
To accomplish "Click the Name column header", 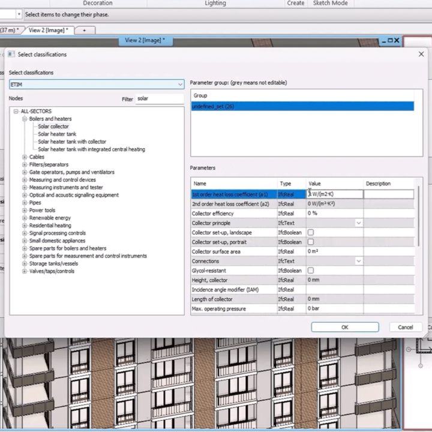I will [234, 184].
